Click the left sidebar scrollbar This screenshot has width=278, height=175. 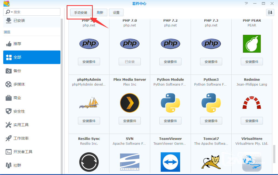point(62,96)
